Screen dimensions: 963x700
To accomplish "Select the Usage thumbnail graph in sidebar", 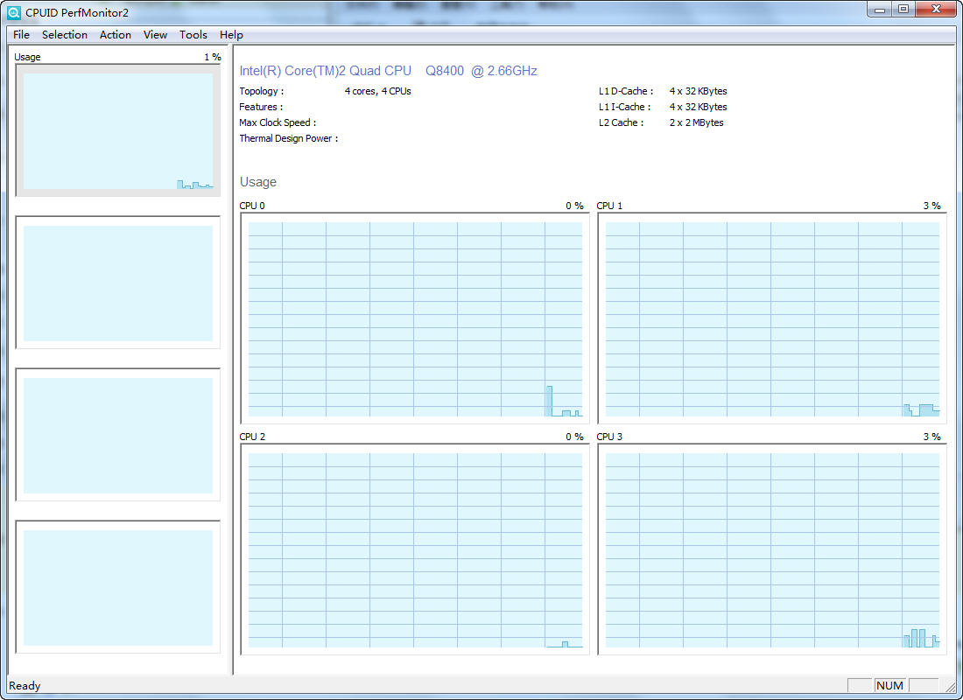I will [x=118, y=130].
